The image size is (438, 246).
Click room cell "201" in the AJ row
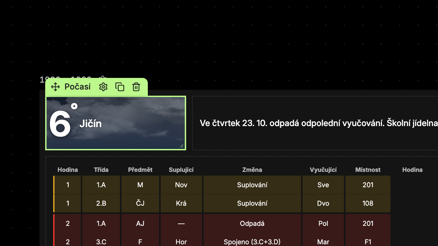point(368,223)
